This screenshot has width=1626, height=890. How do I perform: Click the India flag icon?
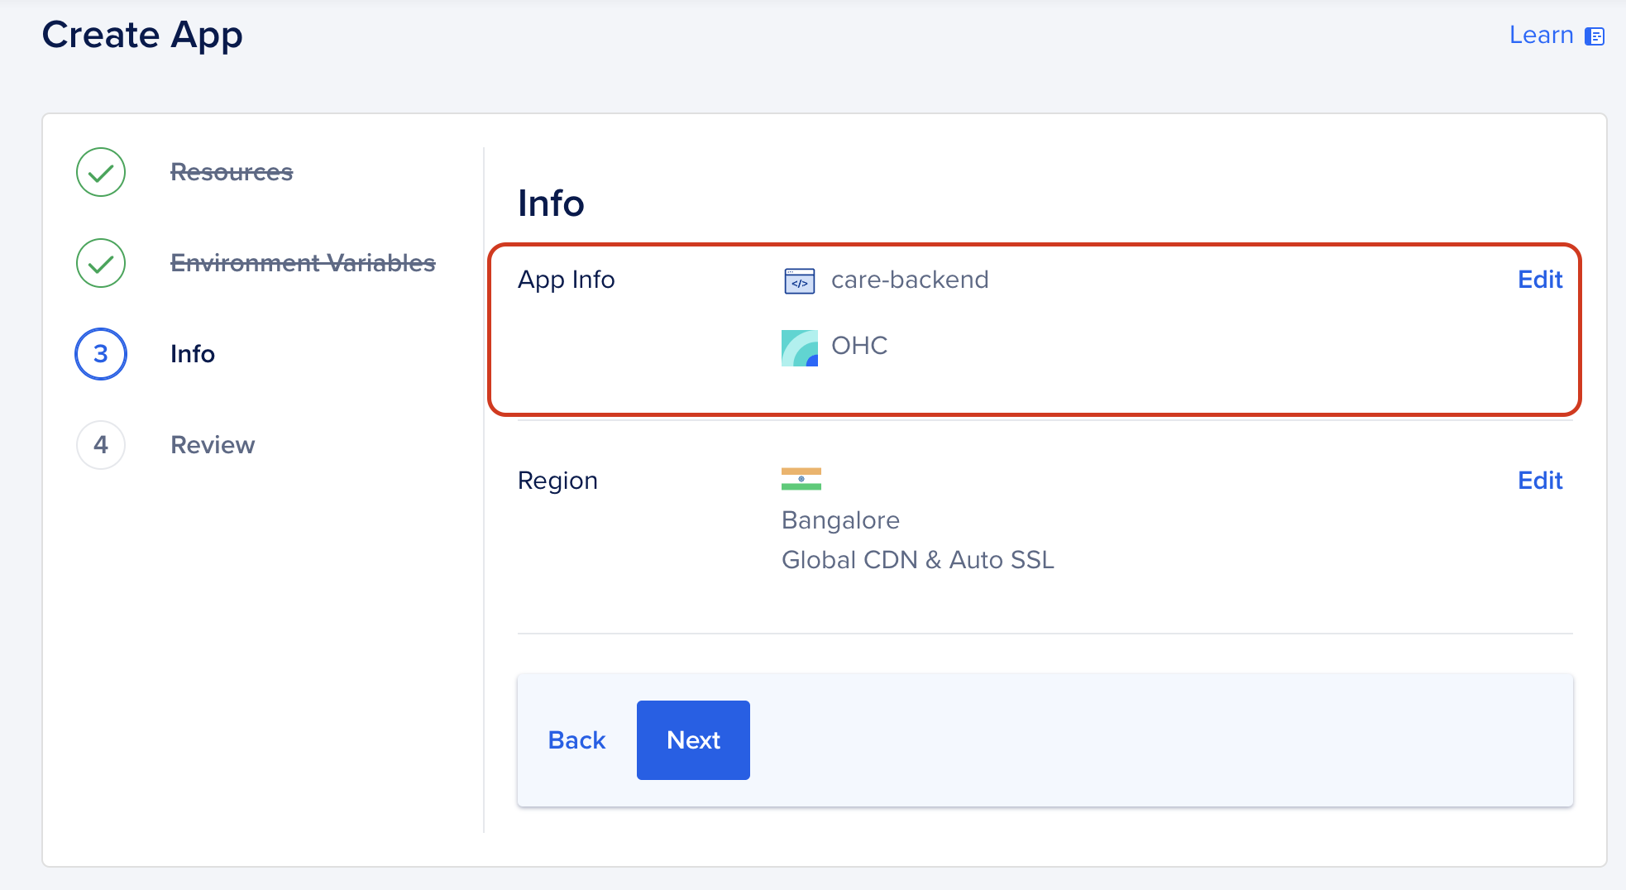(x=801, y=479)
